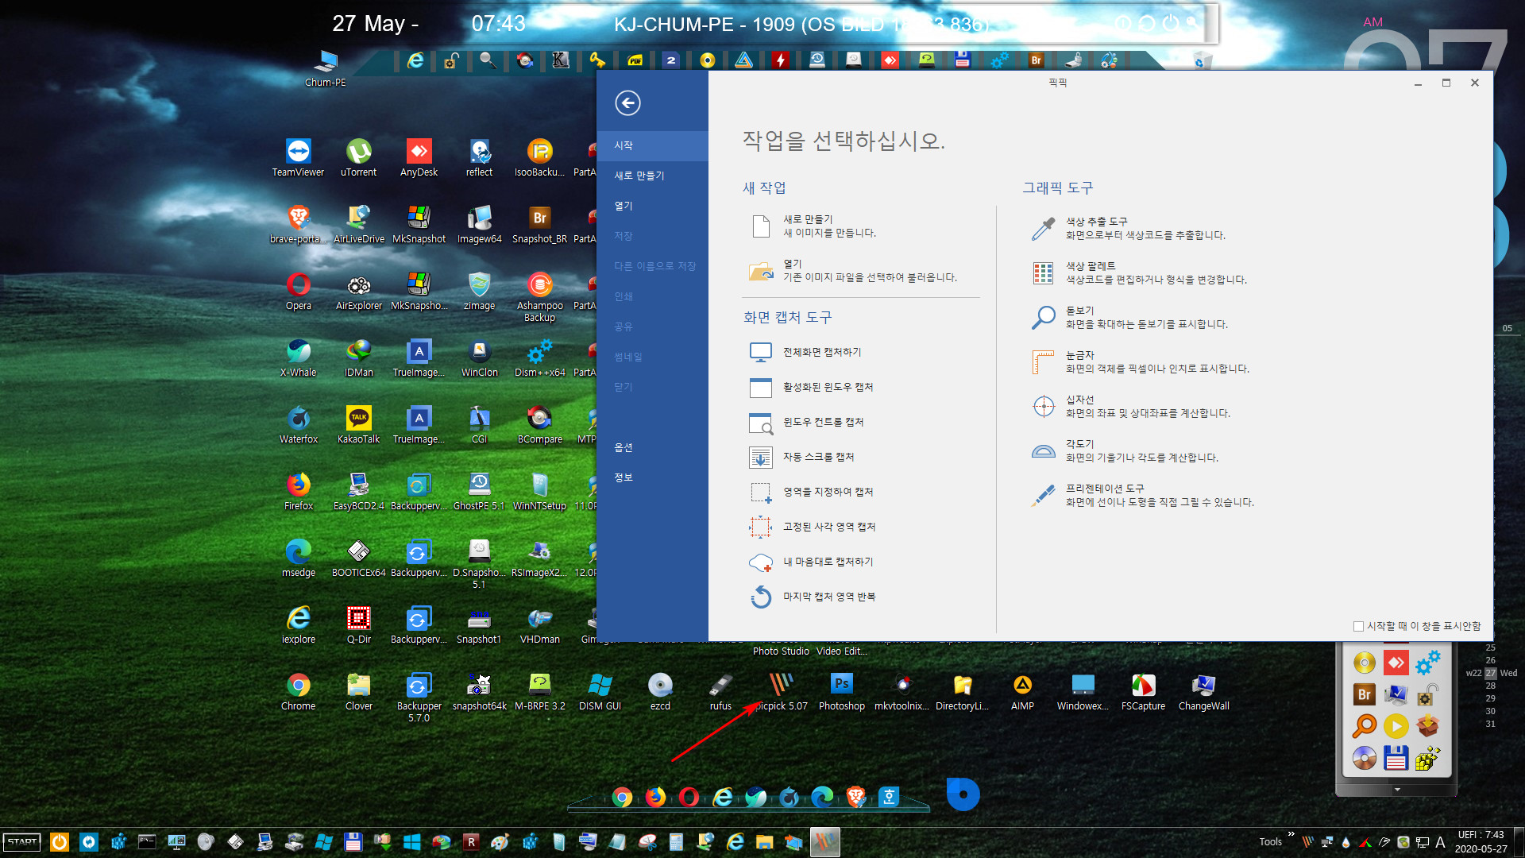
Task: Open the DISM GUI desktop shortcut
Action: (600, 691)
